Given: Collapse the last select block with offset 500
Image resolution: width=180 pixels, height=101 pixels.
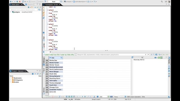Looking at the screenshot, I should (x=48, y=40).
